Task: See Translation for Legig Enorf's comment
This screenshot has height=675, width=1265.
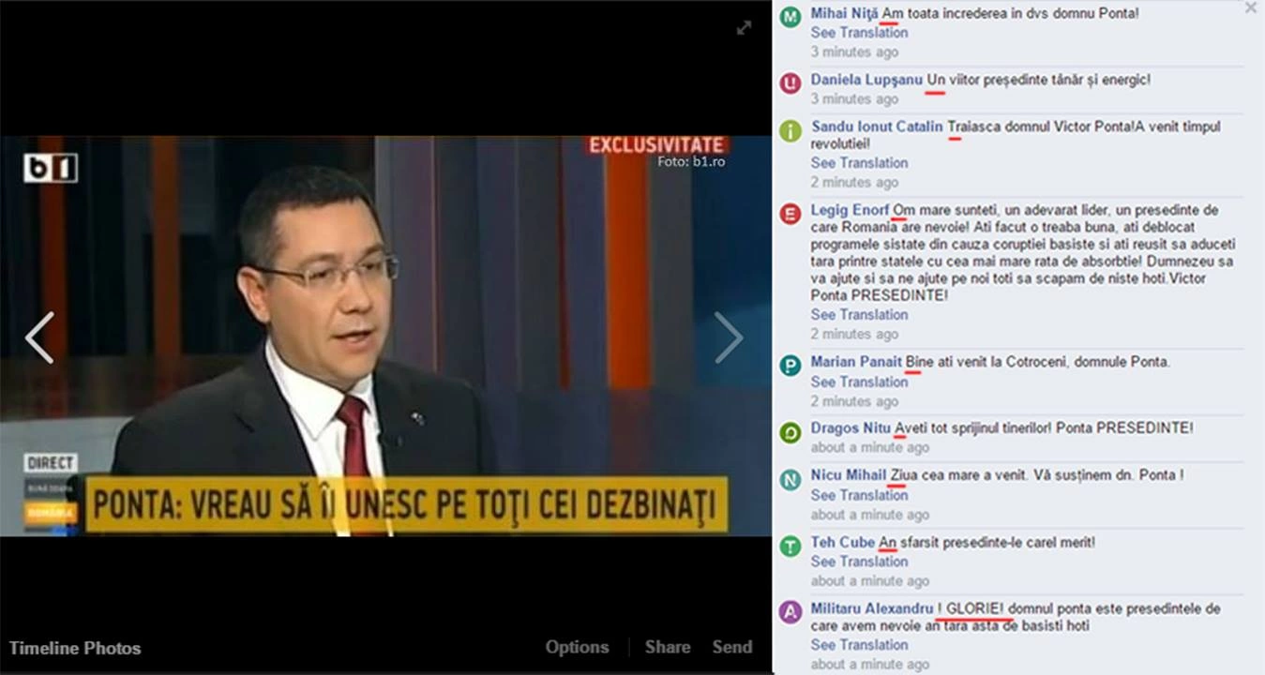Action: pos(859,314)
